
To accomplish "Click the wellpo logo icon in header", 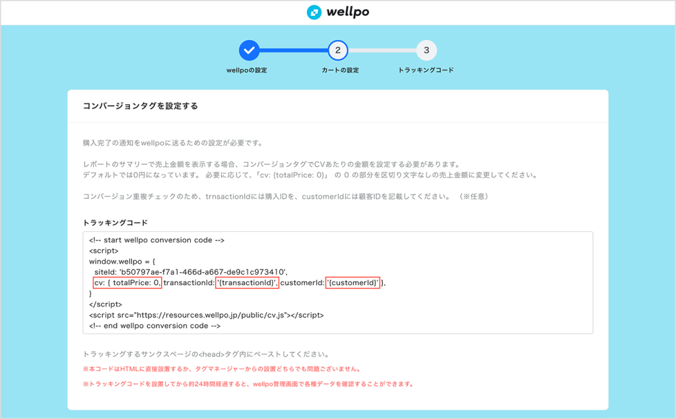I will [x=314, y=13].
